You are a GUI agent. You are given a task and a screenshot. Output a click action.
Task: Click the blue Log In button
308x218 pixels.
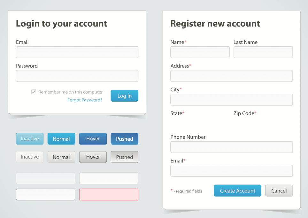point(124,96)
